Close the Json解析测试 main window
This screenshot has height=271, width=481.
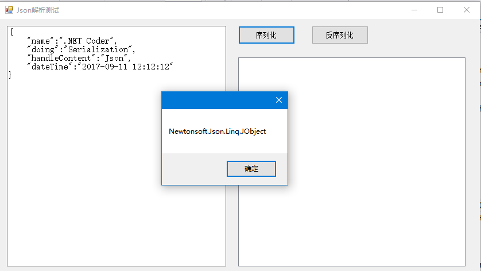click(x=467, y=10)
